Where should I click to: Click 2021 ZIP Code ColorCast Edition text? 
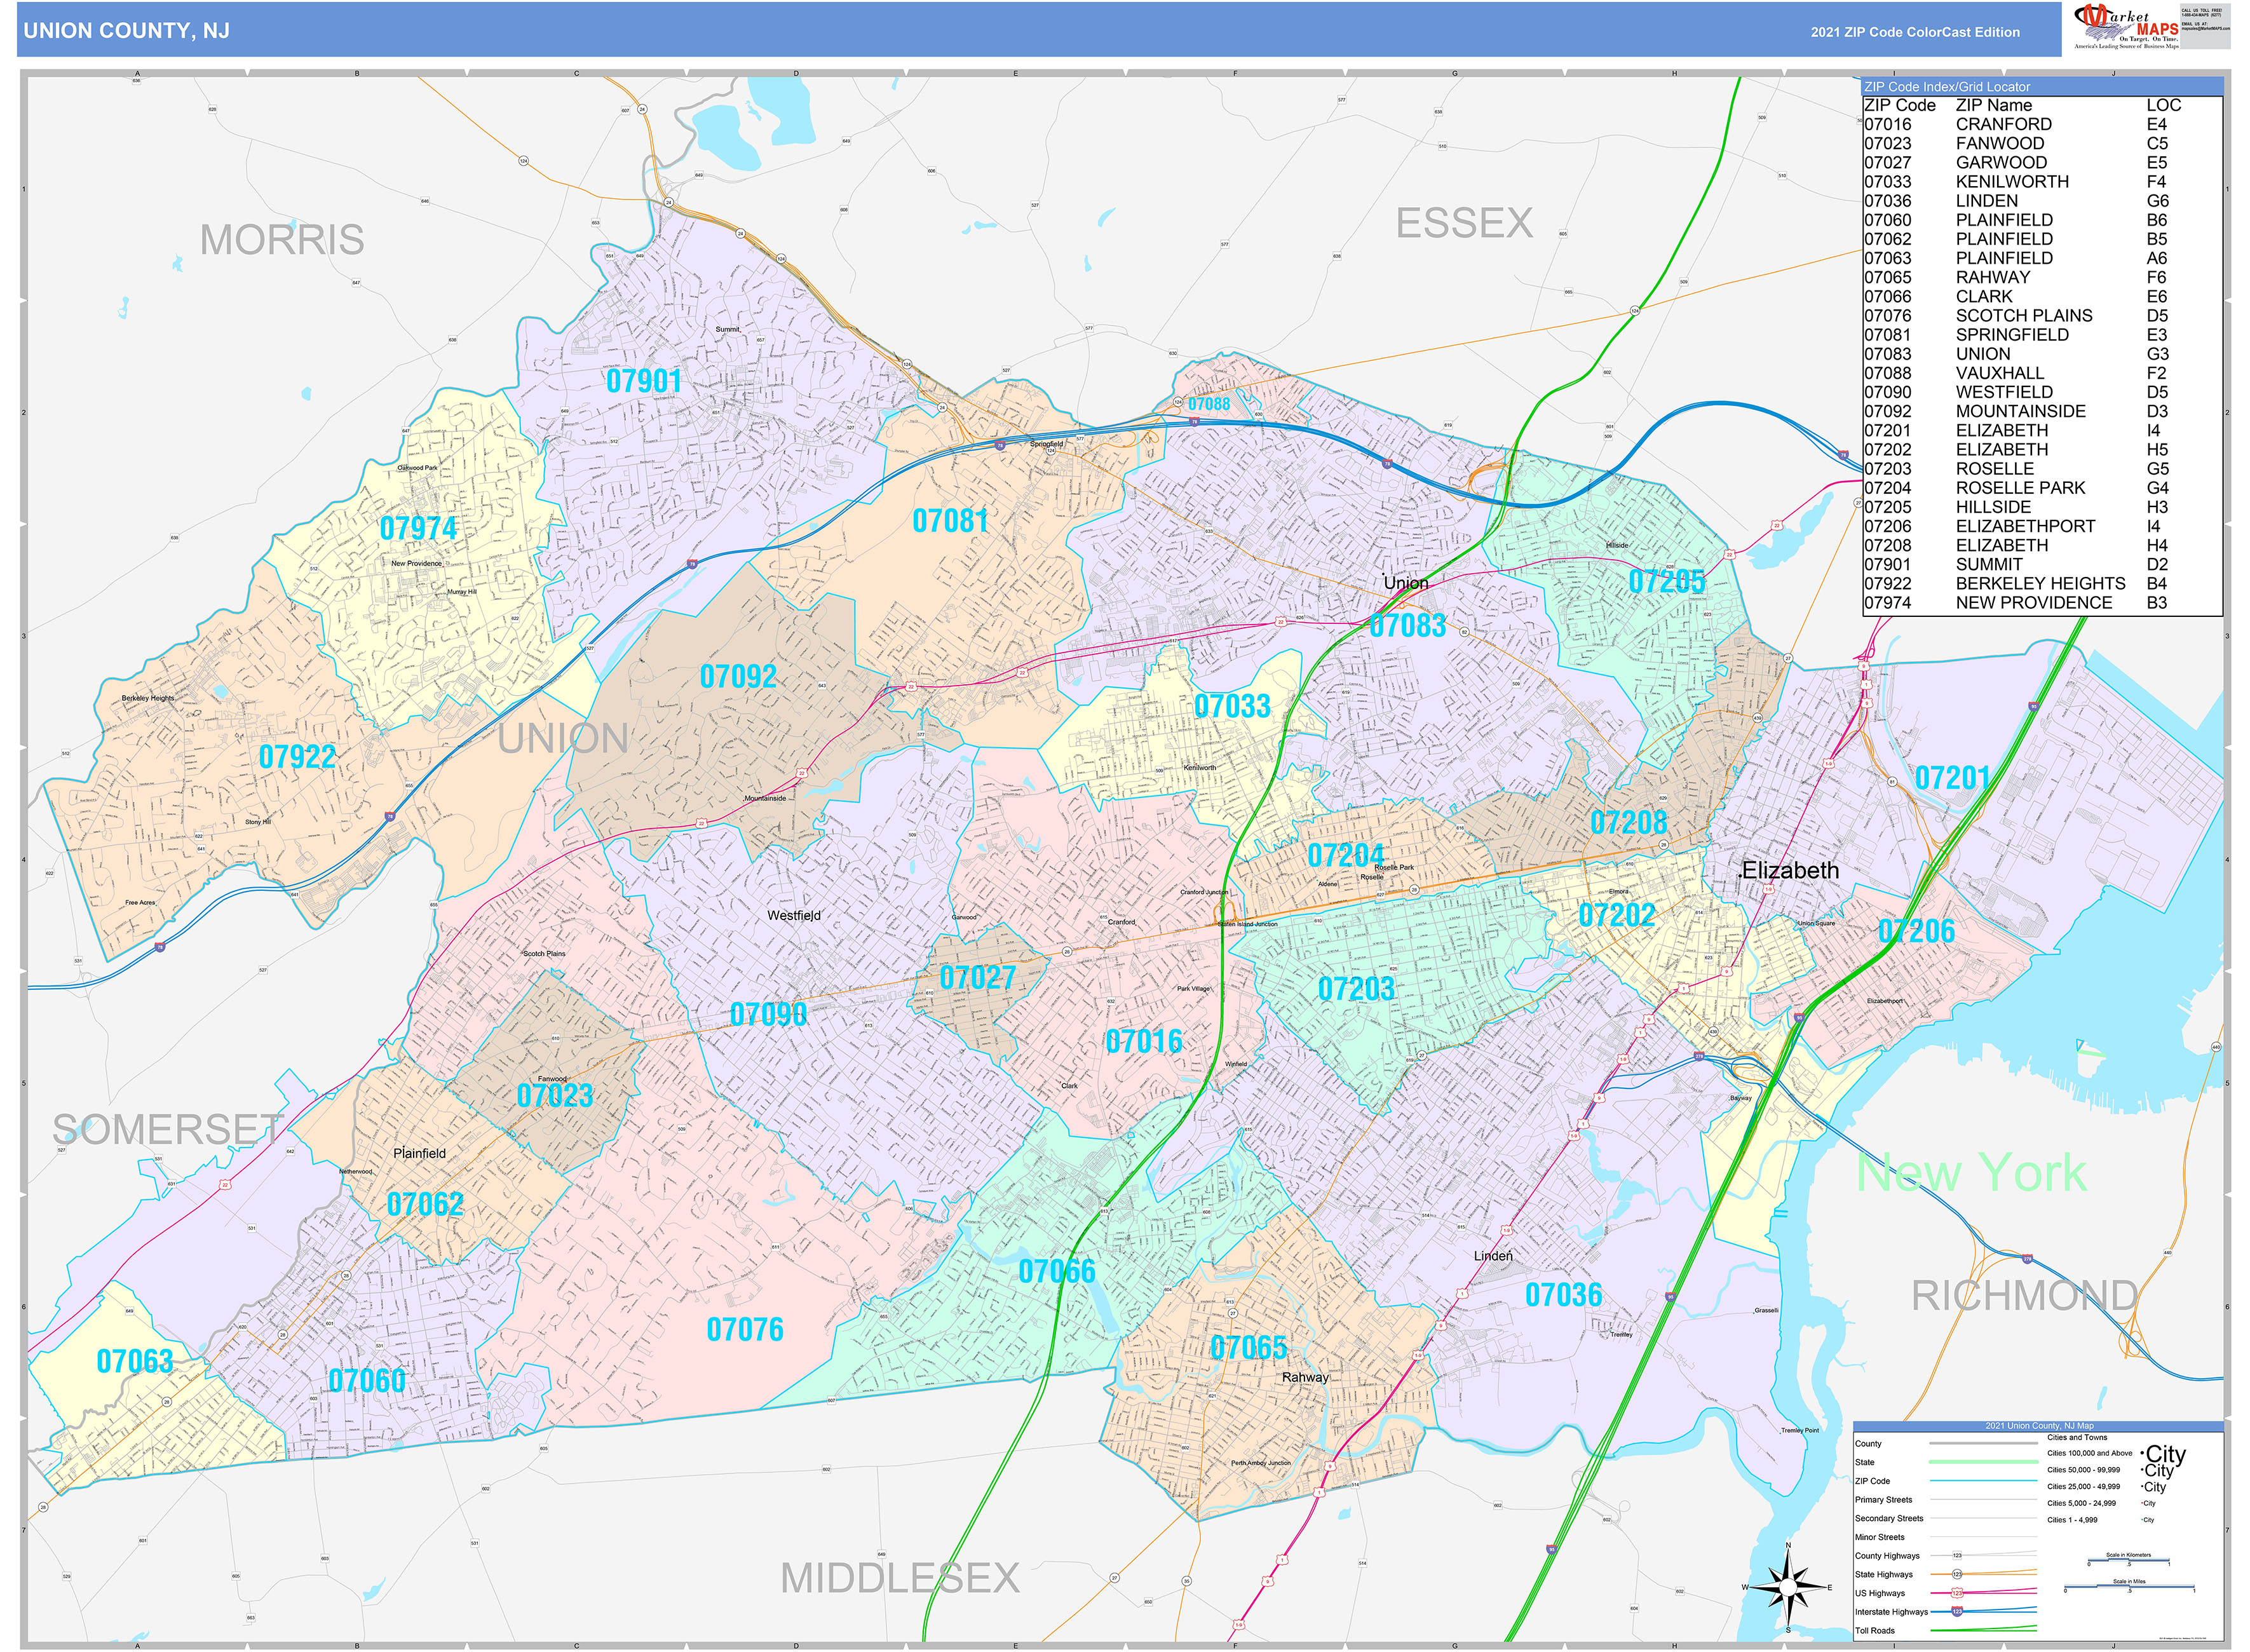[1915, 32]
